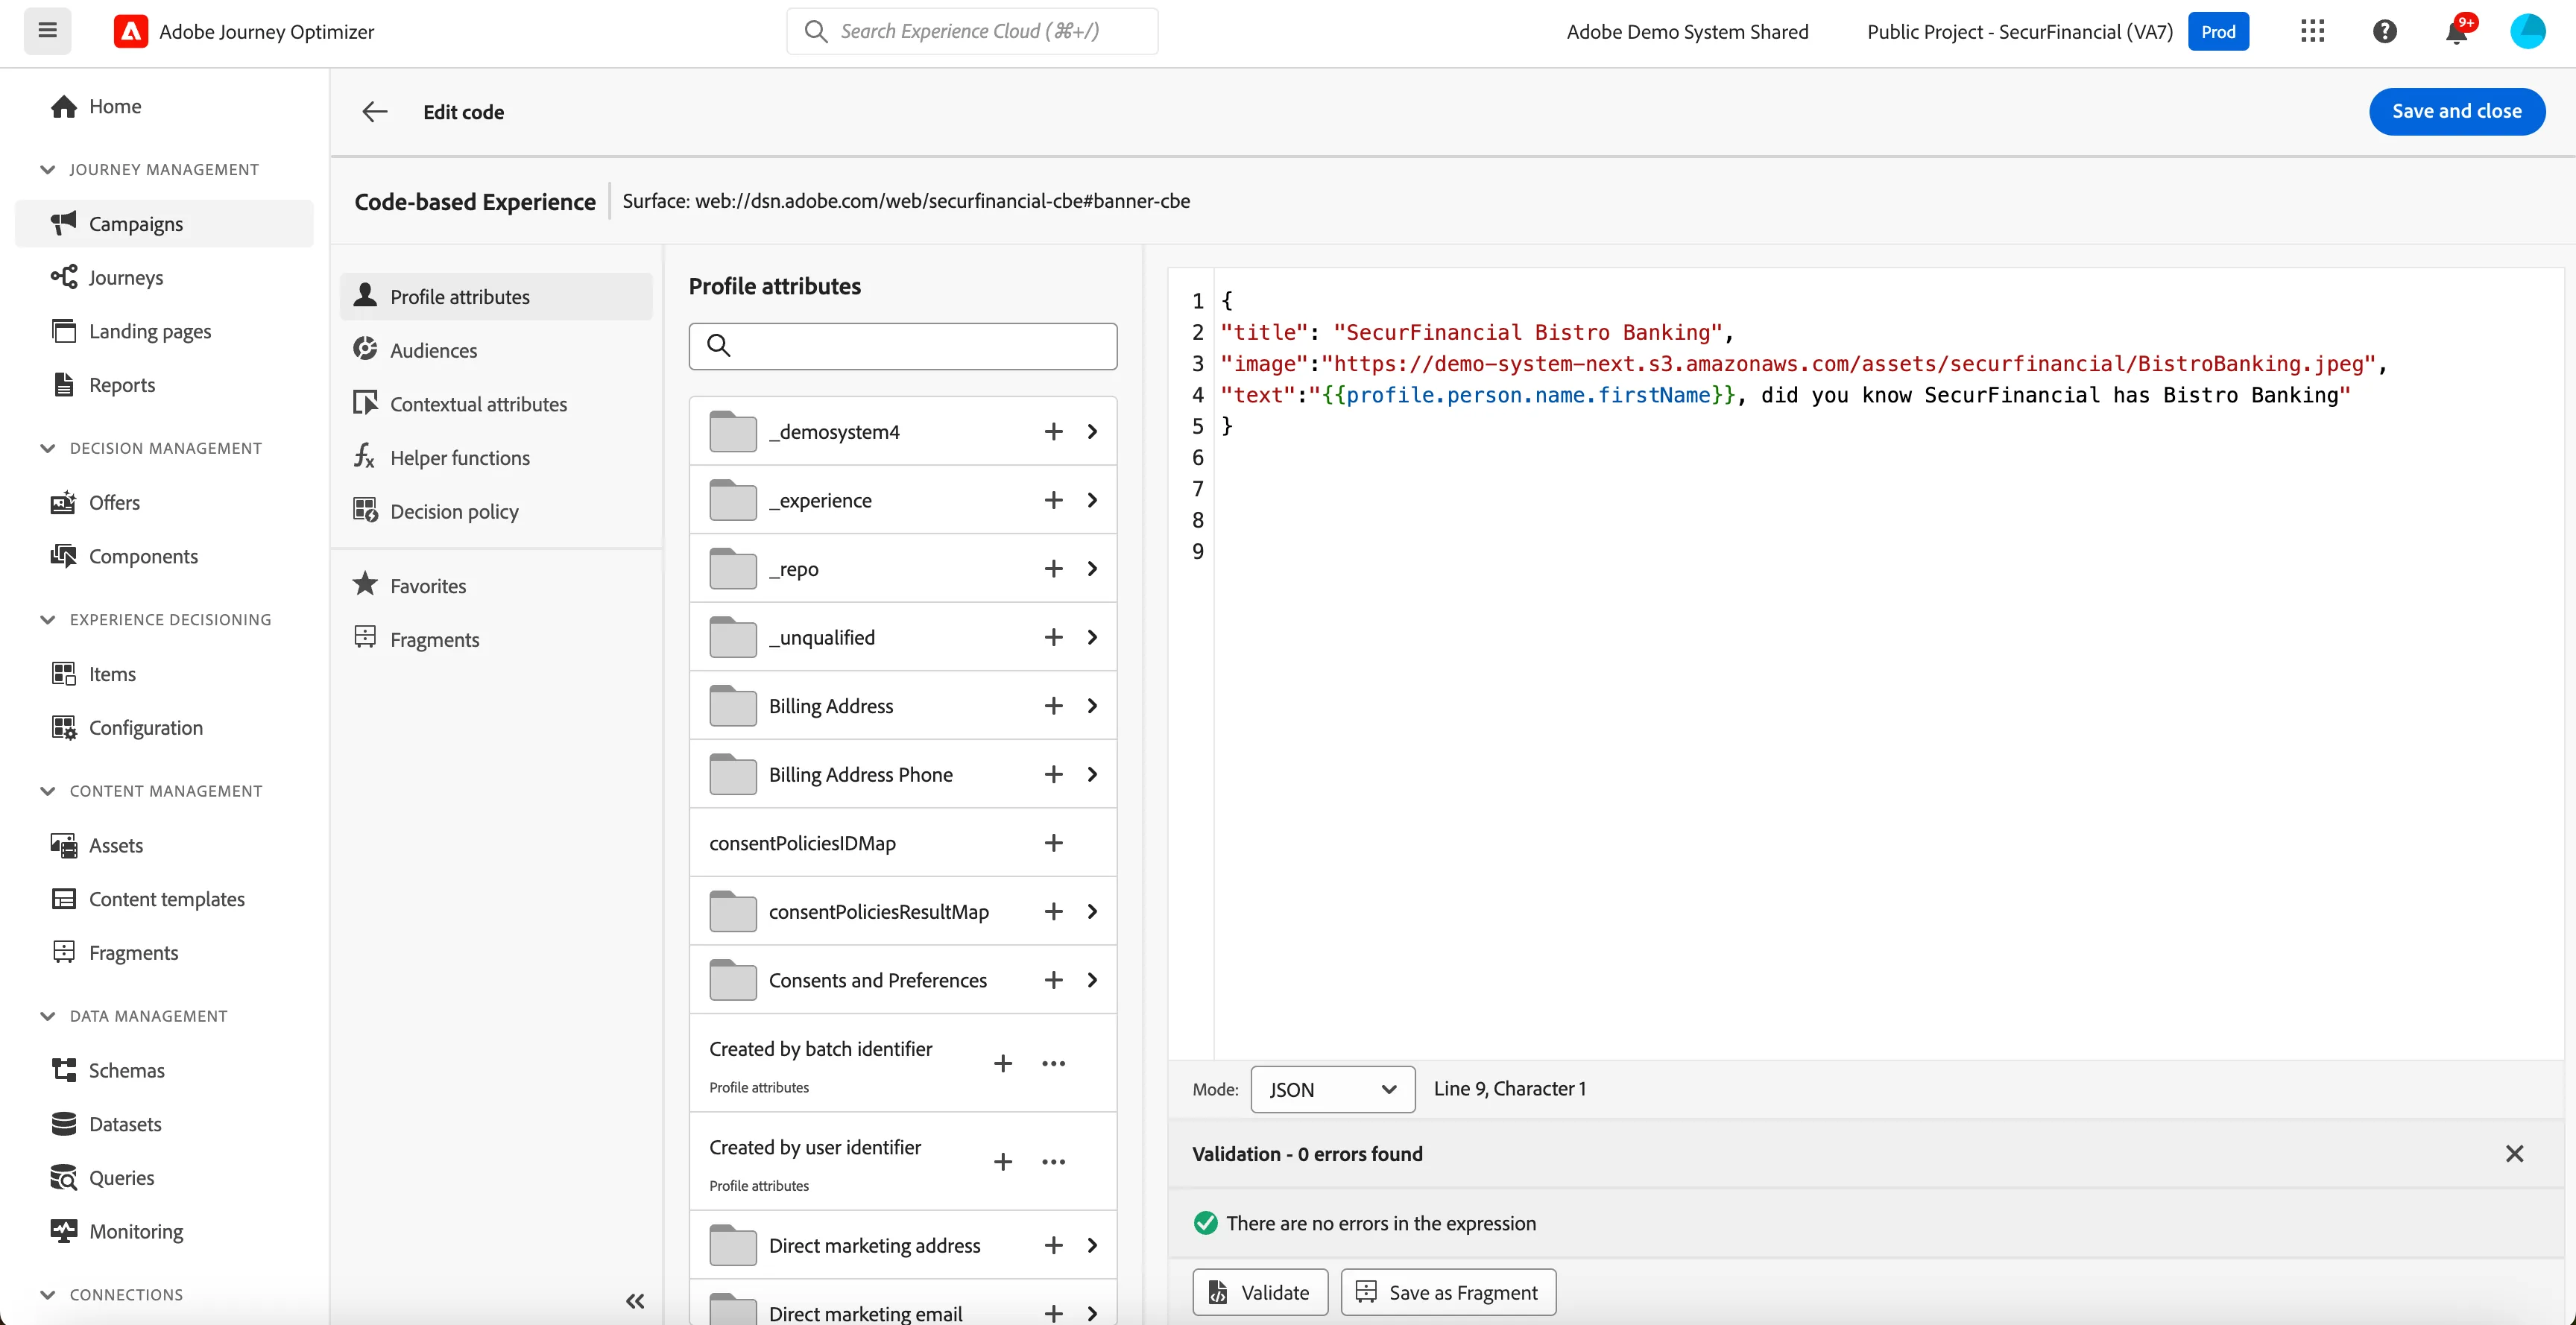Click Save and close button
This screenshot has height=1325, width=2576.
click(2456, 111)
